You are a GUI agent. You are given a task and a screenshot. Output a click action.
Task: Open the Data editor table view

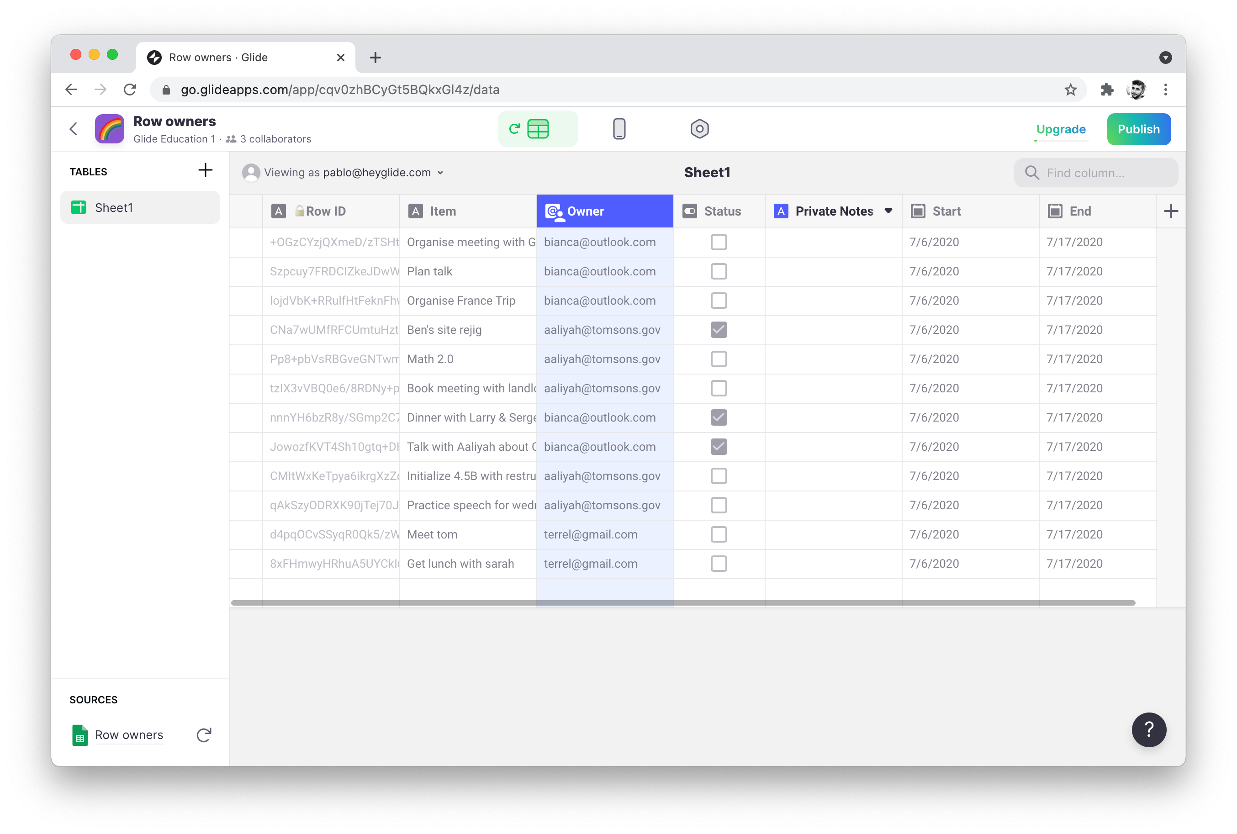coord(538,129)
